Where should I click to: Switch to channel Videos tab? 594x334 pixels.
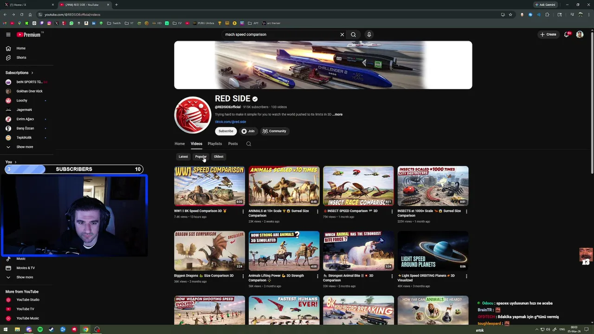click(196, 144)
